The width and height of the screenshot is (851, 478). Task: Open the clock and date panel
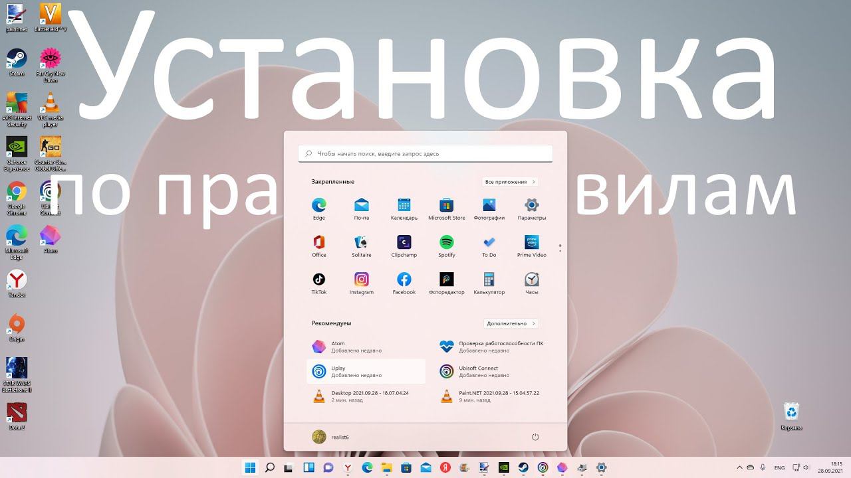(x=830, y=467)
